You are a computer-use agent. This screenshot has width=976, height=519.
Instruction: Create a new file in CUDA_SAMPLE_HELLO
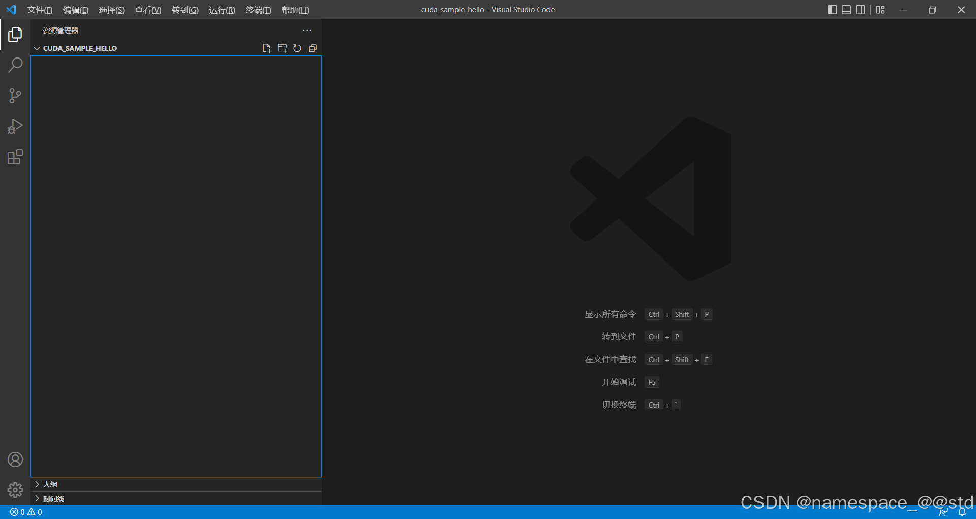coord(267,48)
